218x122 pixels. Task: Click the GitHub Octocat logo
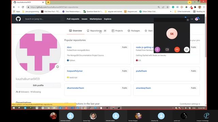pyautogui.click(x=18, y=19)
